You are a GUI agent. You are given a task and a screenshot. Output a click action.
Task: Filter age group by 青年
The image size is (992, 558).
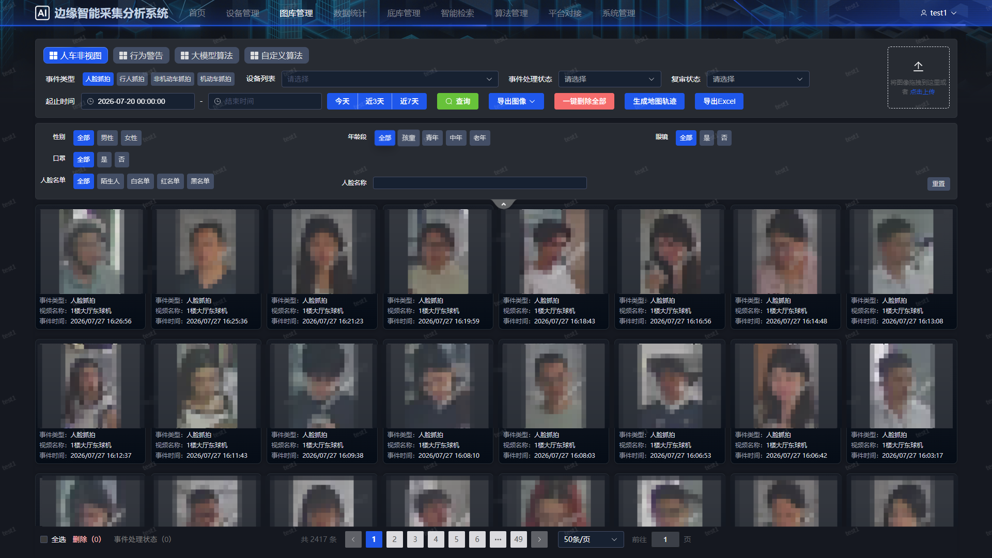point(432,138)
